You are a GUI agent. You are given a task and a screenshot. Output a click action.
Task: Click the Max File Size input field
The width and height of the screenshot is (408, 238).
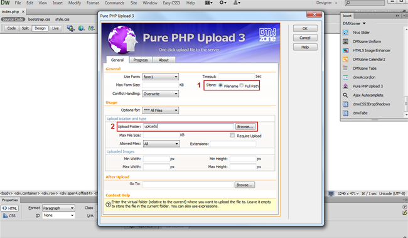(x=161, y=135)
